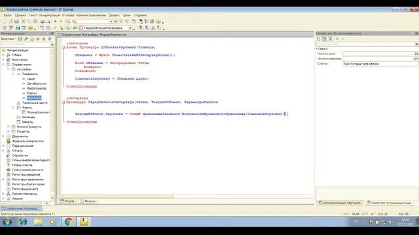Viewport: 419px width, 235px height.
Task: Click the green add icon in Конфигурация panel
Action: (x=20, y=39)
